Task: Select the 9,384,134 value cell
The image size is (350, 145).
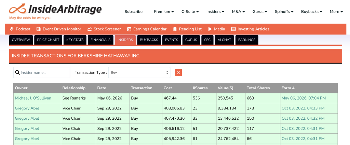Action: pyautogui.click(x=231, y=108)
